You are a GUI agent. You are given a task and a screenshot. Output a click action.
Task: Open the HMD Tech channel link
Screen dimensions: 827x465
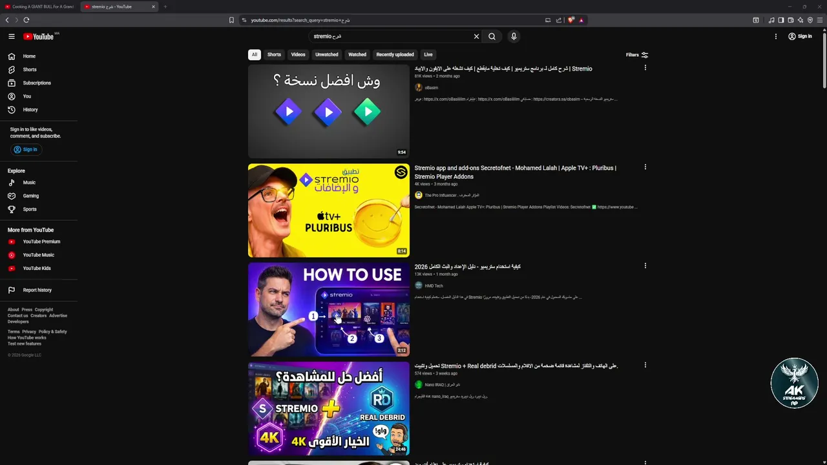(434, 285)
